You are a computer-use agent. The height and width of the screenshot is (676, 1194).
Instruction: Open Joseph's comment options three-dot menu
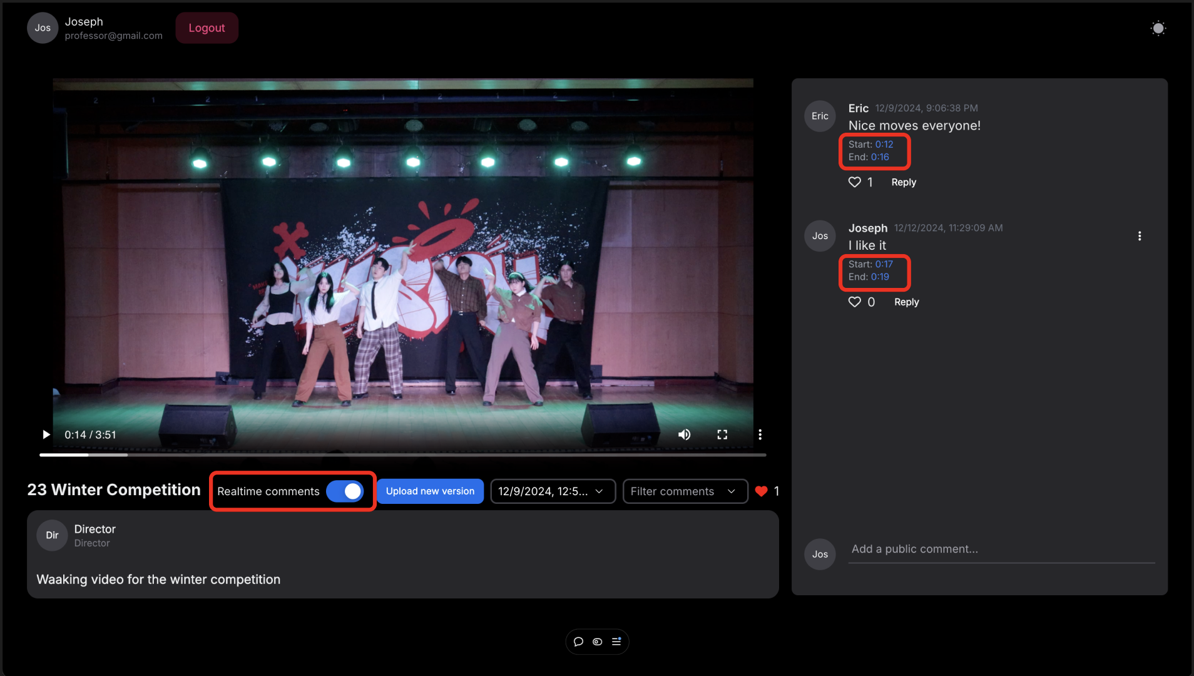pyautogui.click(x=1140, y=235)
